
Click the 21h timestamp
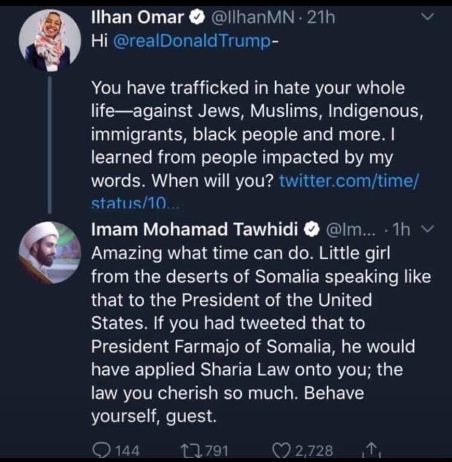321,18
